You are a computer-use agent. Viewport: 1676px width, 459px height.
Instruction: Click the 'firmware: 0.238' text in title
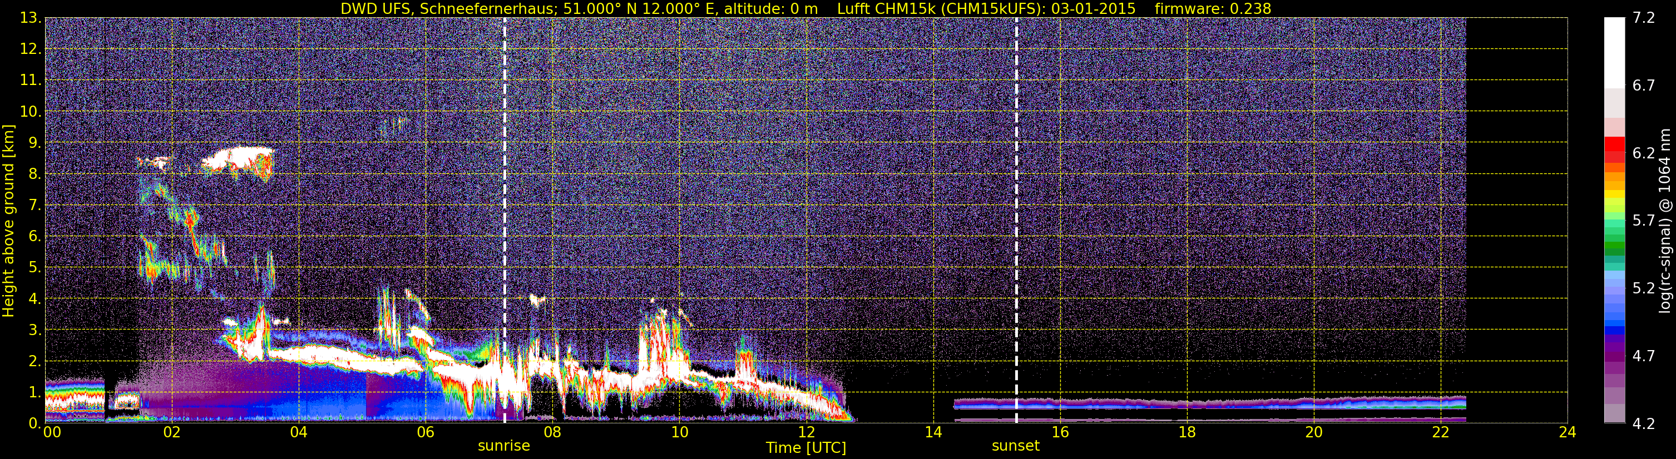(x=1213, y=8)
